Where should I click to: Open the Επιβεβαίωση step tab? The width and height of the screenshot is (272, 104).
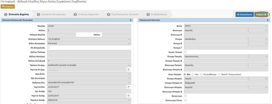pos(157,14)
